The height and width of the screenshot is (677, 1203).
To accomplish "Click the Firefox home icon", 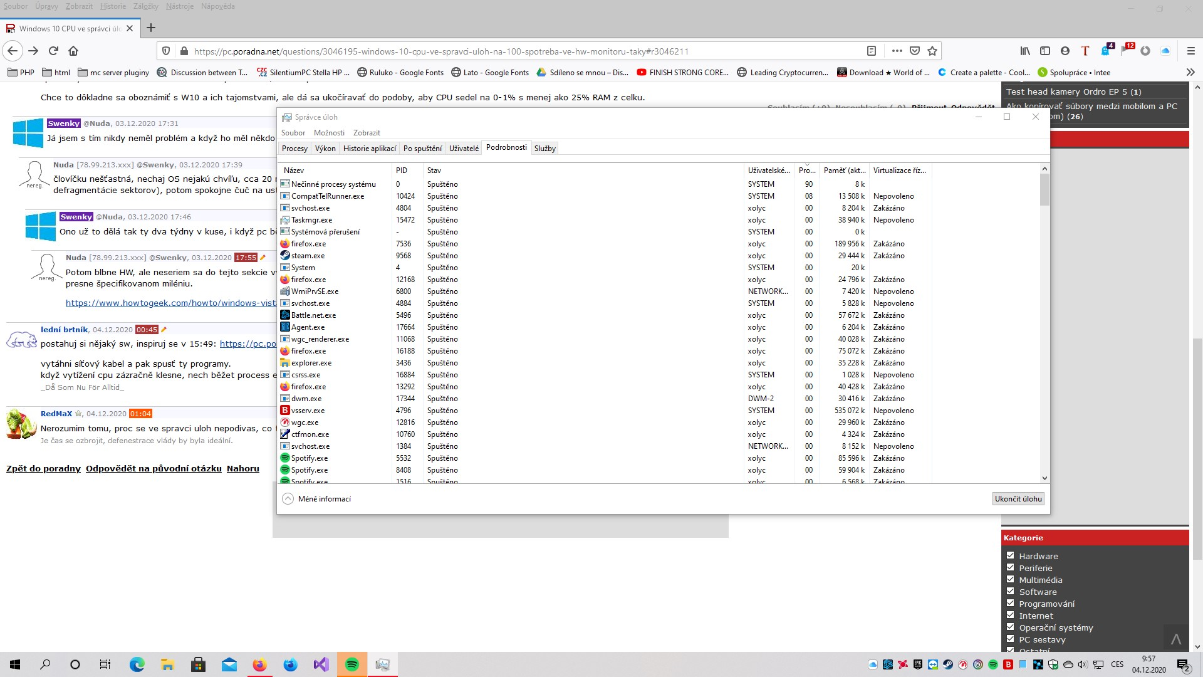I will 73,51.
